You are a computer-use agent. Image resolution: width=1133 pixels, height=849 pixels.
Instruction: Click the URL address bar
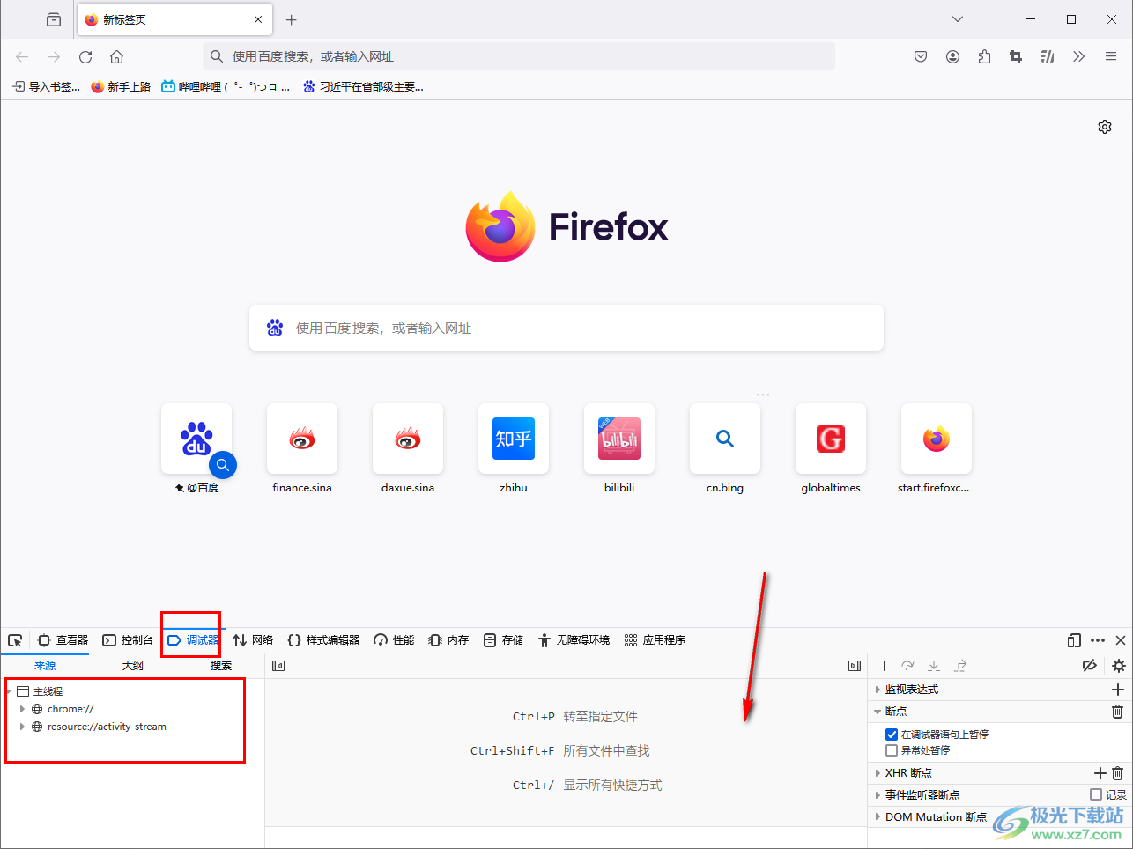pyautogui.click(x=519, y=56)
